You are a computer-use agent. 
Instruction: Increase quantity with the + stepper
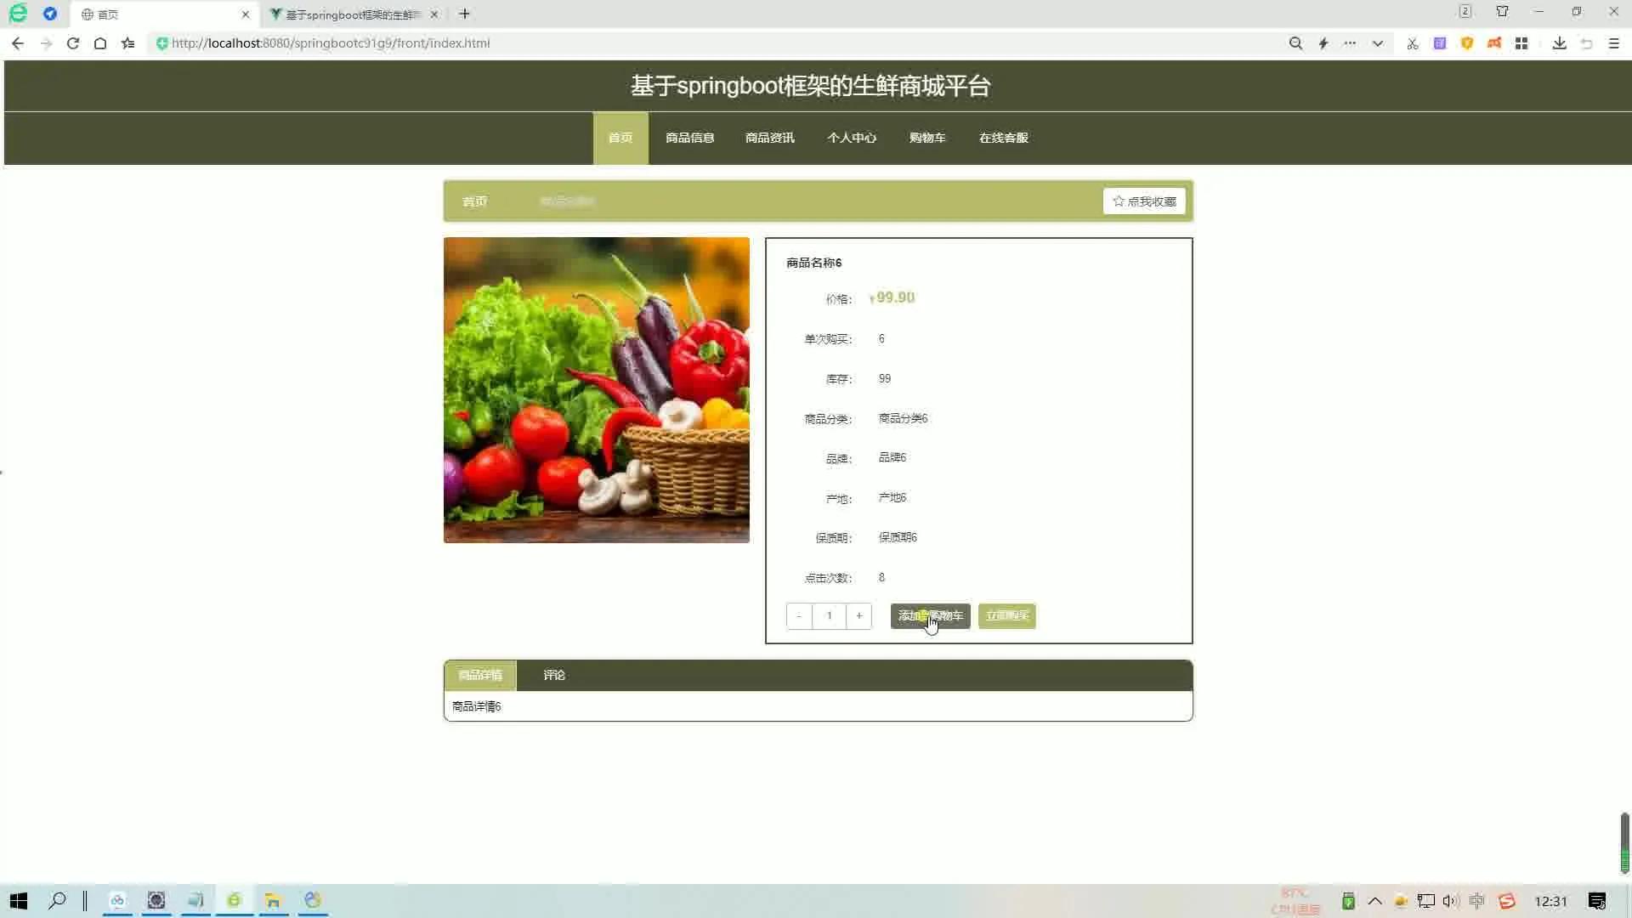click(858, 615)
